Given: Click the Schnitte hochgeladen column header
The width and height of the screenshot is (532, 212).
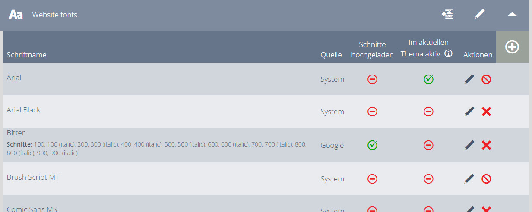Looking at the screenshot, I should coord(372,50).
